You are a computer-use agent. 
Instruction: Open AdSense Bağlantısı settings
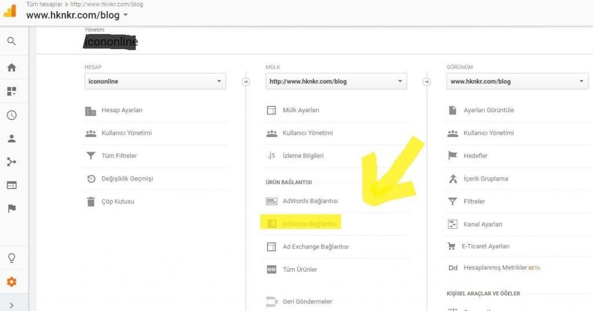[x=310, y=224]
